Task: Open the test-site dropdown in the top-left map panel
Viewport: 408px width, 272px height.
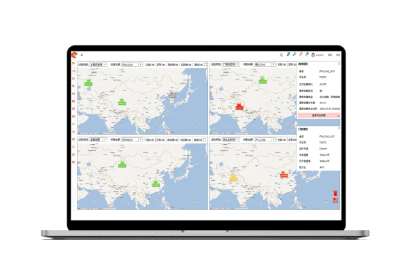Action: (x=99, y=64)
